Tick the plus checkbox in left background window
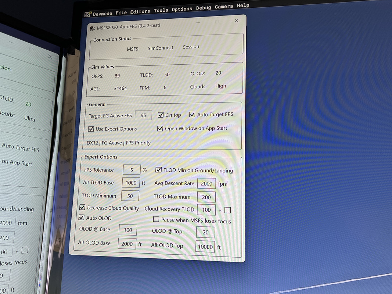Image resolution: width=392 pixels, height=294 pixels. pos(25,250)
